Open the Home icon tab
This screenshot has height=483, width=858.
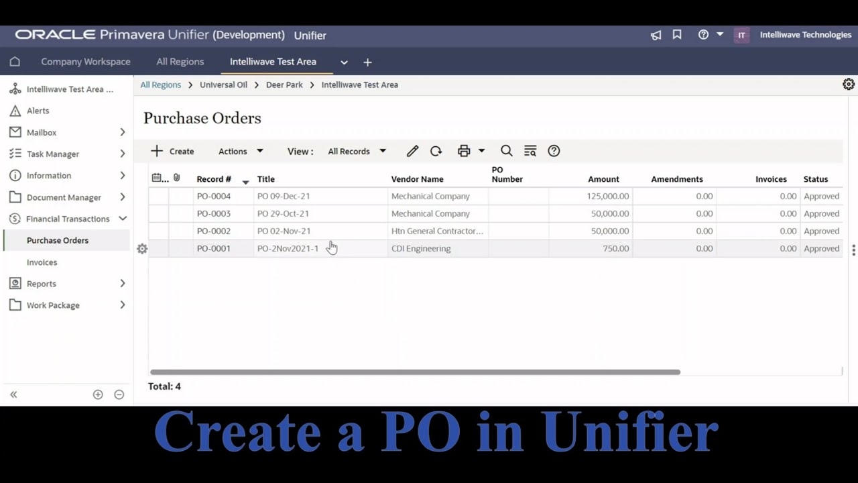(x=15, y=62)
